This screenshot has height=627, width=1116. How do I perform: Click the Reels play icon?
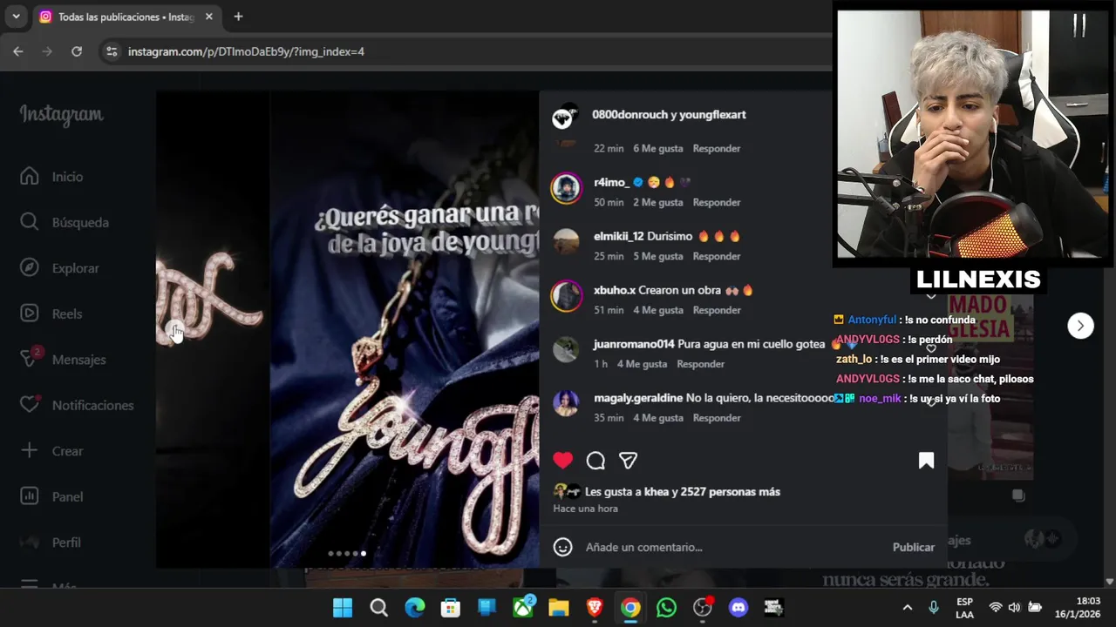30,313
